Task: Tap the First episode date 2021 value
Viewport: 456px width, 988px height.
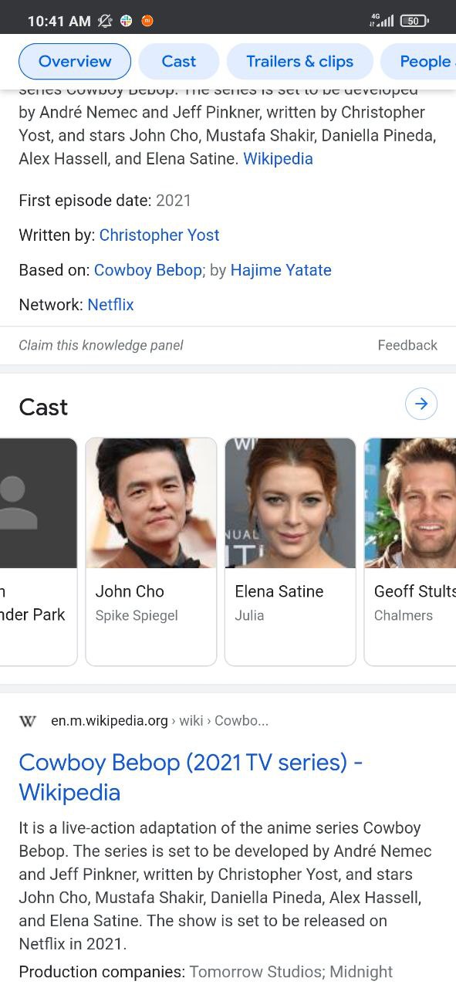Action: coord(174,201)
